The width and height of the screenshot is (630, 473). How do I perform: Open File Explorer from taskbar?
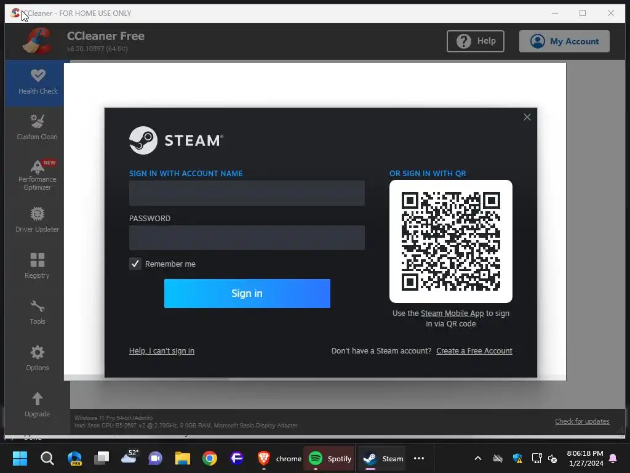[182, 458]
